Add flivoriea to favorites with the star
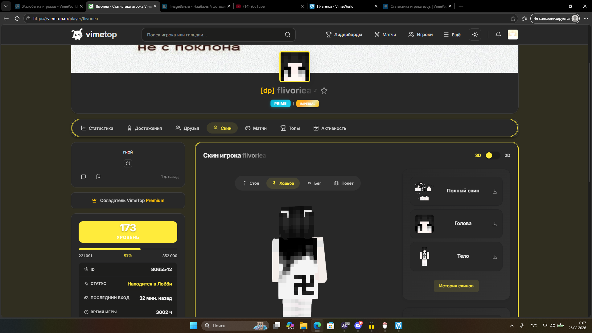Screen dimensions: 592x333 [x=324, y=91]
